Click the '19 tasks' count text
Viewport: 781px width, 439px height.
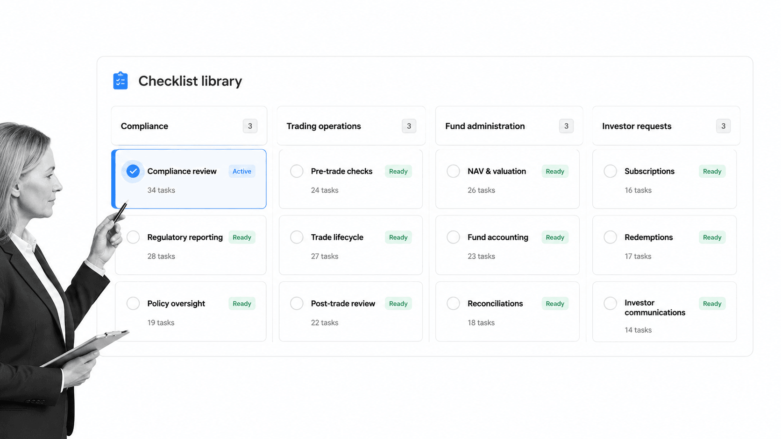click(161, 322)
